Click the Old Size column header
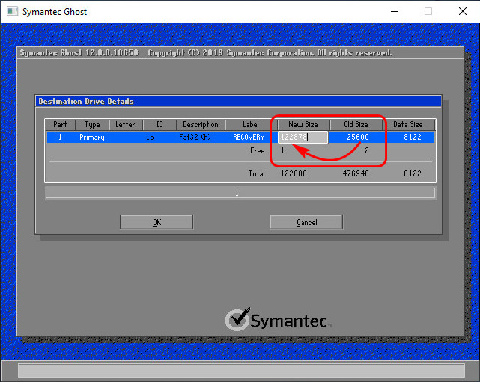Image resolution: width=480 pixels, height=382 pixels. [356, 124]
